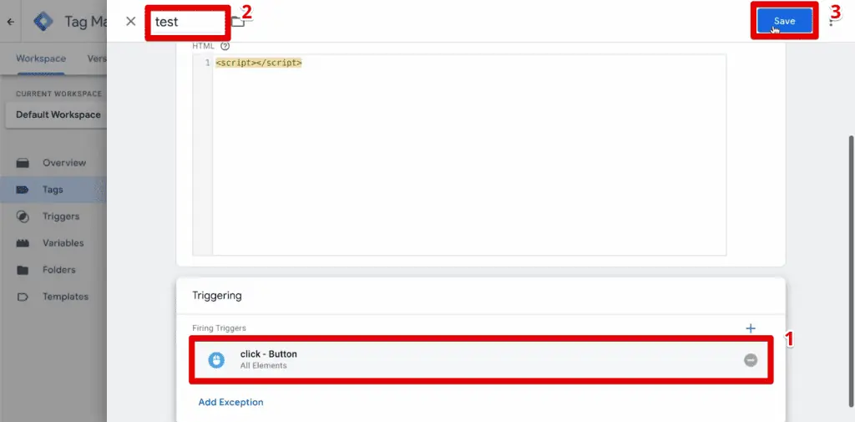Open Triggers in the sidebar

coord(61,216)
